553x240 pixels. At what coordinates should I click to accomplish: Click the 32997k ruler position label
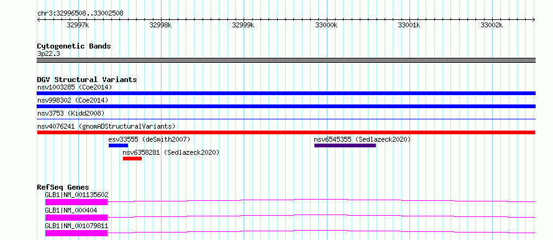tap(78, 25)
